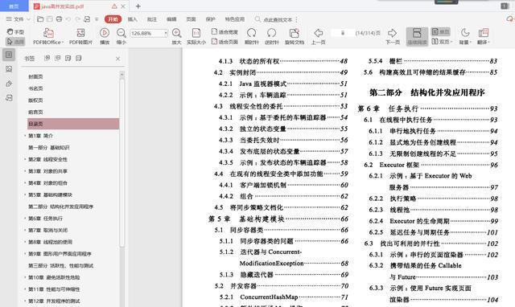Jump to bookmark 封面页
The width and height of the screenshot is (515, 307).
coord(35,77)
